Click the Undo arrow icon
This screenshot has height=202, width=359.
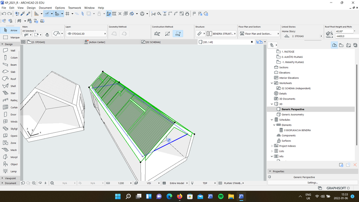pos(4,14)
